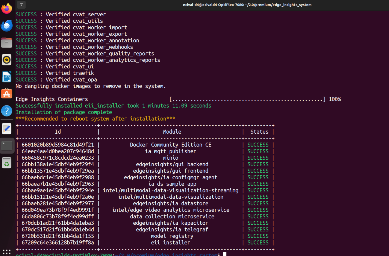Click SUCCESS status for model registry row
The image size is (389, 256).
click(258, 236)
